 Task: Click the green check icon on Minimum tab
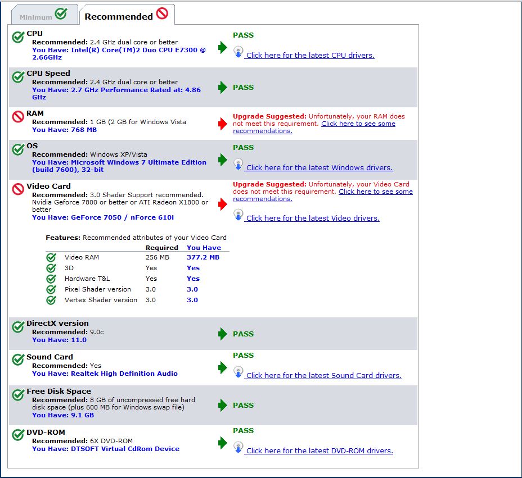click(61, 13)
